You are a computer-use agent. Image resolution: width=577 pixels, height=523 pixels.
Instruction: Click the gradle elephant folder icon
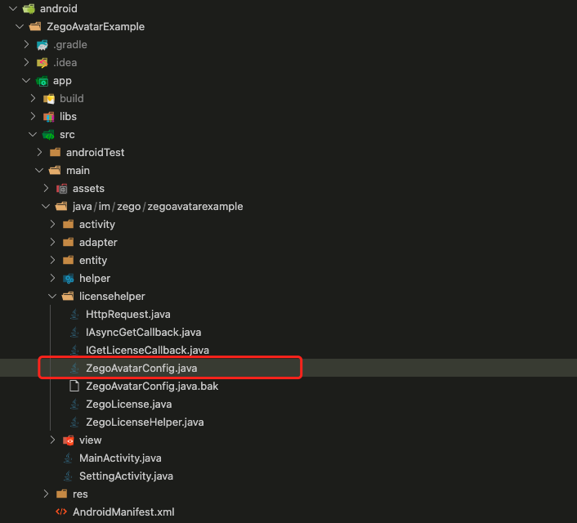pyautogui.click(x=42, y=45)
